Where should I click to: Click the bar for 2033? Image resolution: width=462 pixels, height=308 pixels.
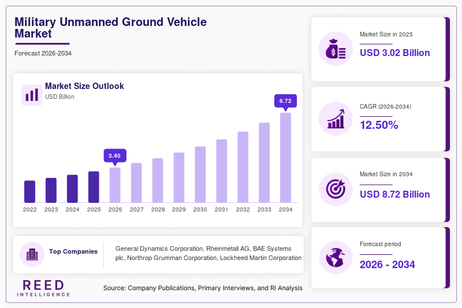click(264, 163)
